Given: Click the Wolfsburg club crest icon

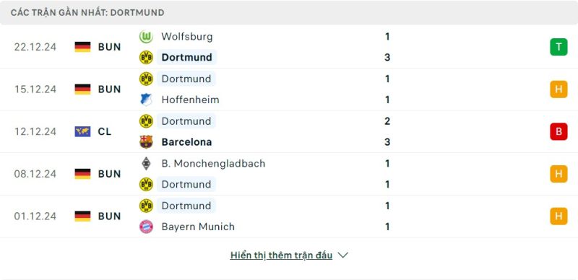Looking at the screenshot, I should coord(146,37).
